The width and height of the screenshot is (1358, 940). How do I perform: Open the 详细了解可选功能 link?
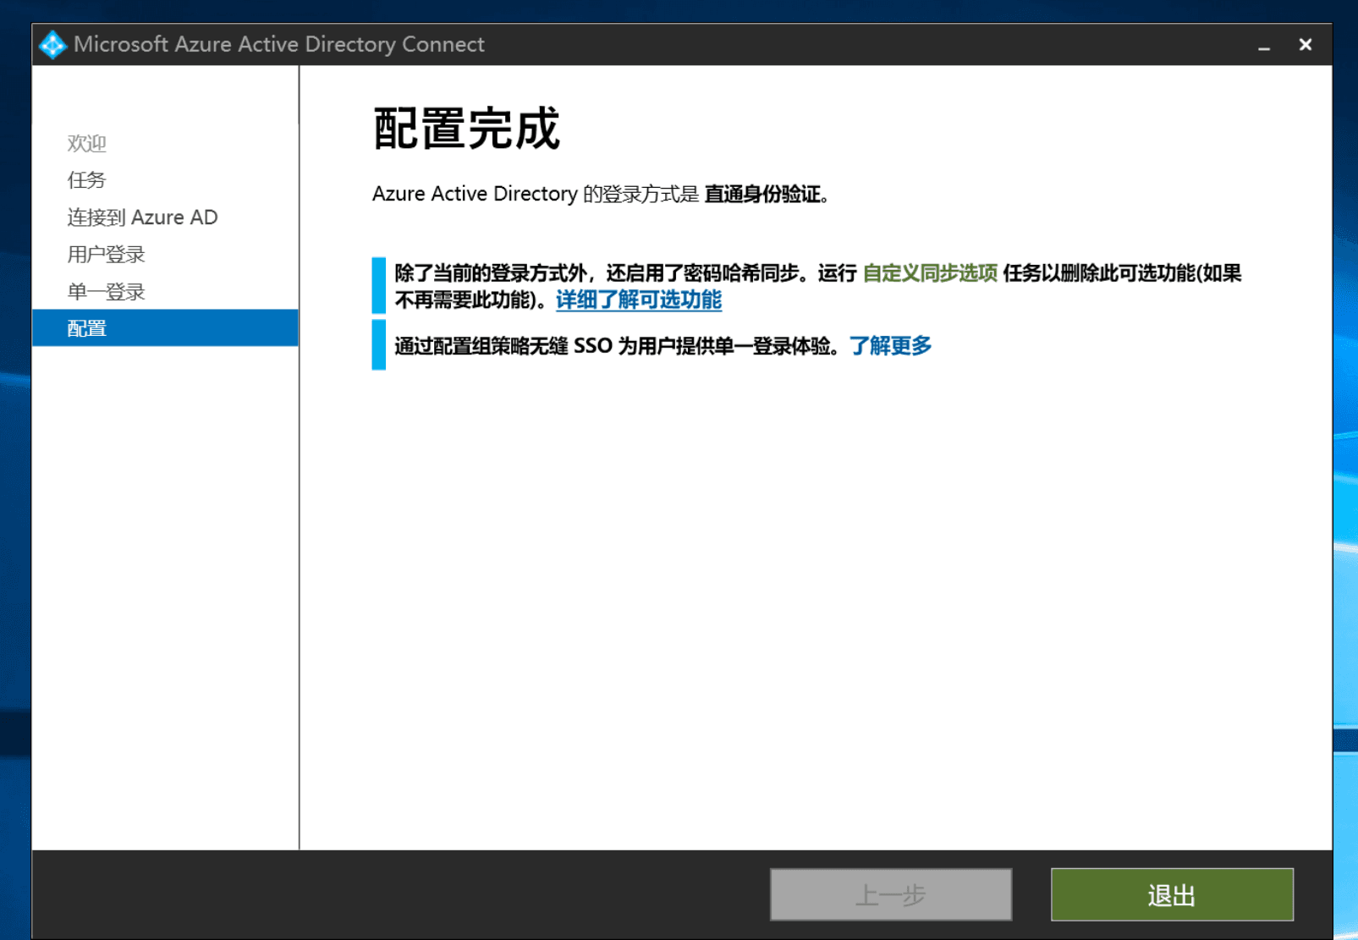point(638,300)
